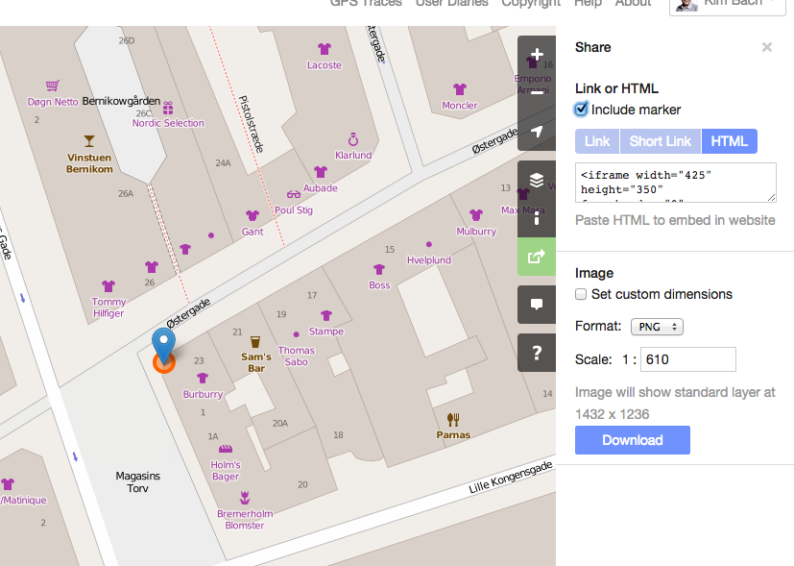
Task: Click the house number 19
Action: [x=281, y=314]
